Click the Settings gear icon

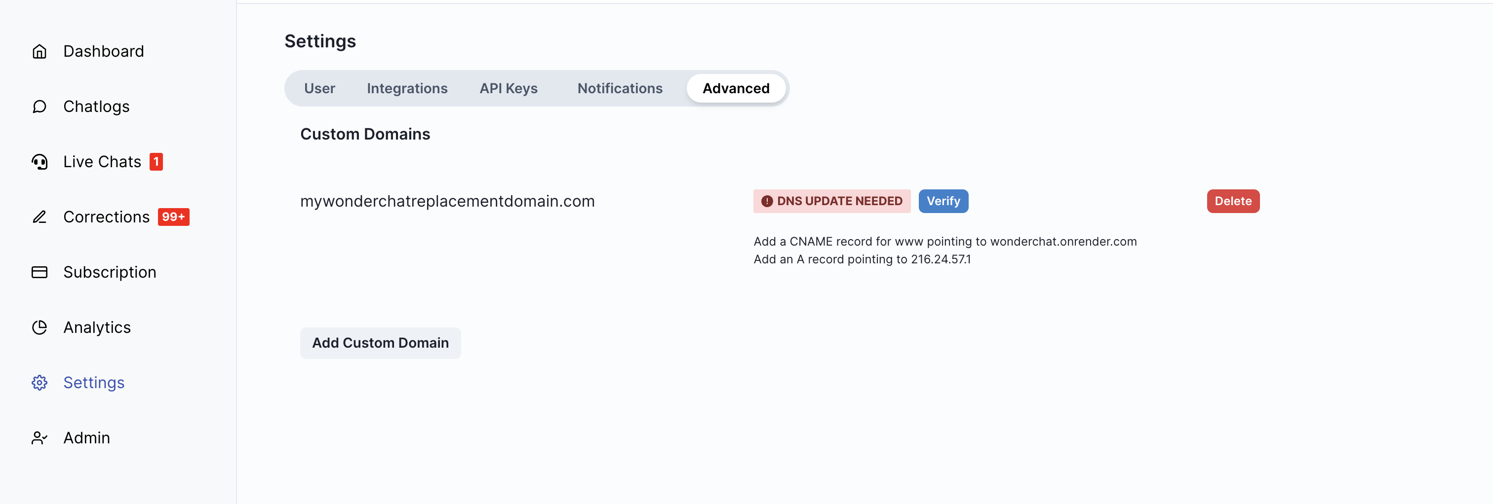pyautogui.click(x=39, y=383)
